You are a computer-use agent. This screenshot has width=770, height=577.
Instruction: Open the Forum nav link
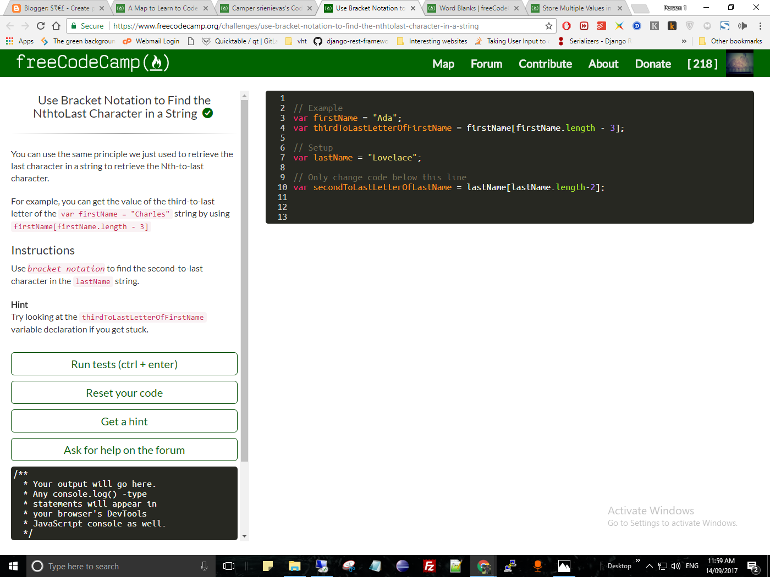coord(486,64)
